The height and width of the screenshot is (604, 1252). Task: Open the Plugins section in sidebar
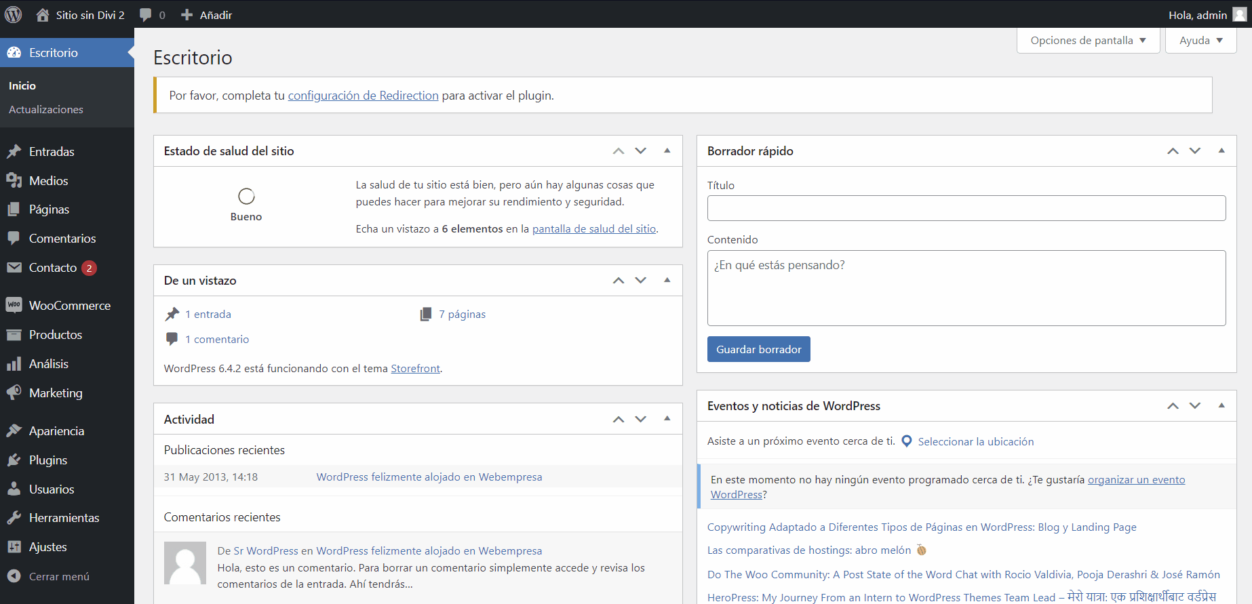click(x=47, y=460)
